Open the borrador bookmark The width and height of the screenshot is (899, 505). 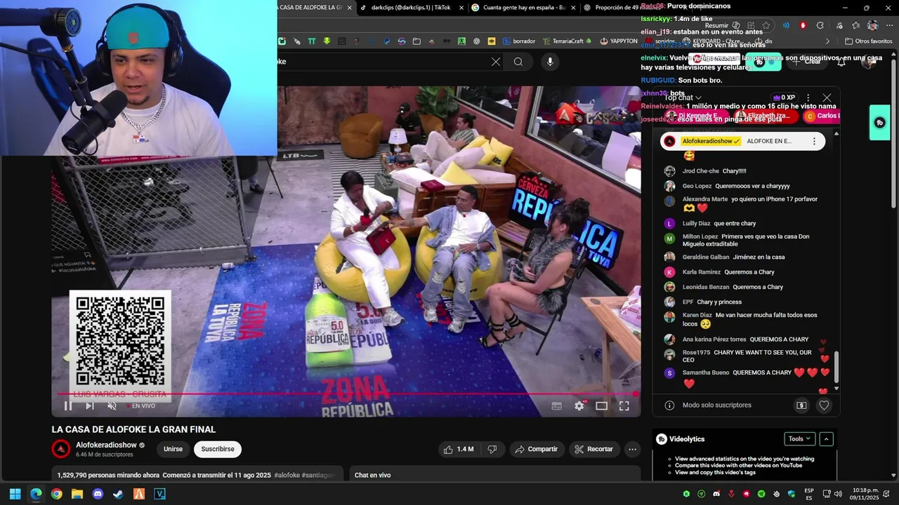point(518,41)
